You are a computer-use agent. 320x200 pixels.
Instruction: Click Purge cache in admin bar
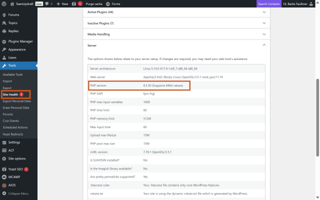(x=94, y=4)
